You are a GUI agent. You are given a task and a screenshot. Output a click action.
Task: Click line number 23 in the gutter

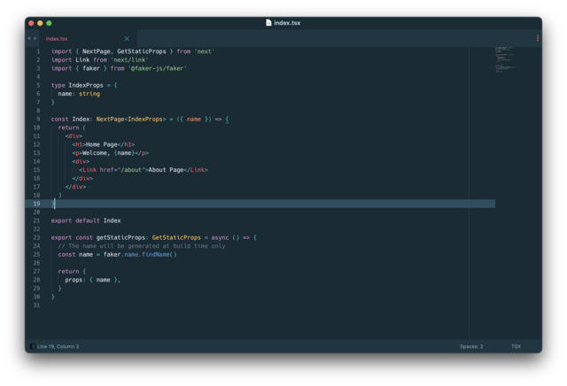pyautogui.click(x=36, y=237)
